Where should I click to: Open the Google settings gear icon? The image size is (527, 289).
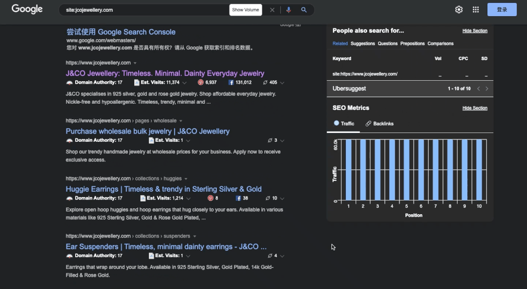(x=459, y=10)
